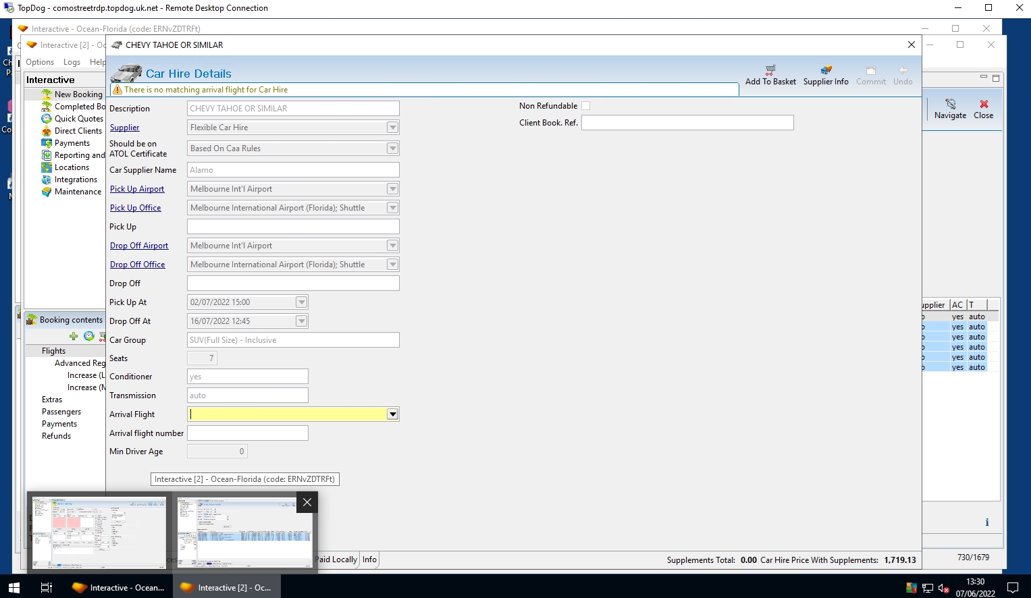Screen dimensions: 1031x598
Task: Click the Drop Off text field
Action: 293,283
